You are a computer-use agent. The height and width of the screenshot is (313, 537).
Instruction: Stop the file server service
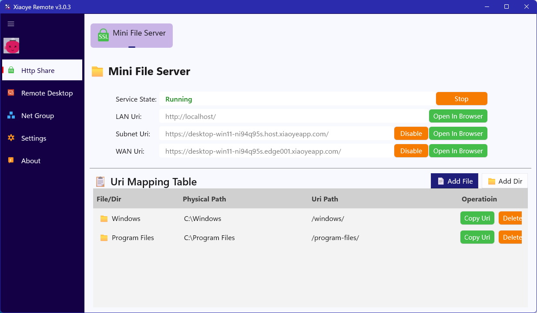pos(461,99)
